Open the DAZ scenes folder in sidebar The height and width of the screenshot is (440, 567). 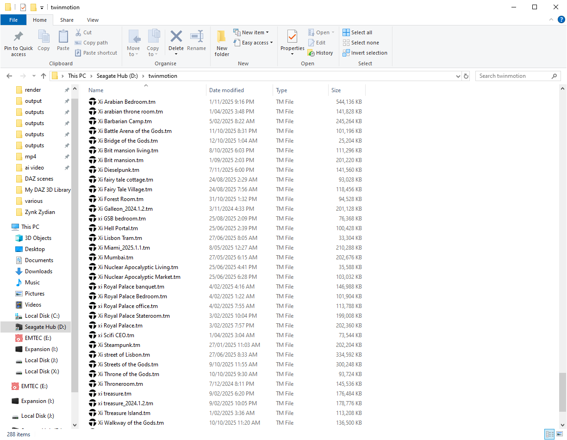[x=39, y=179]
